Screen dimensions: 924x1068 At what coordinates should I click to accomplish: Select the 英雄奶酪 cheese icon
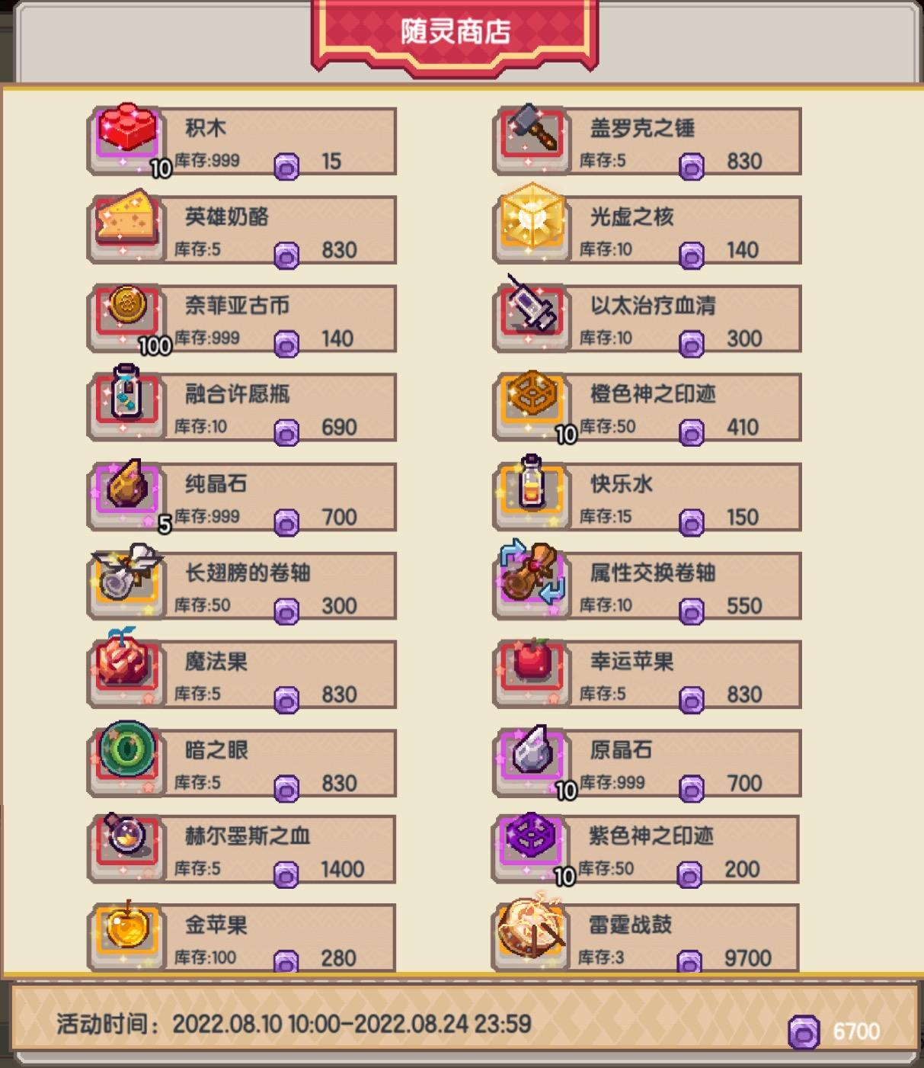click(x=126, y=219)
